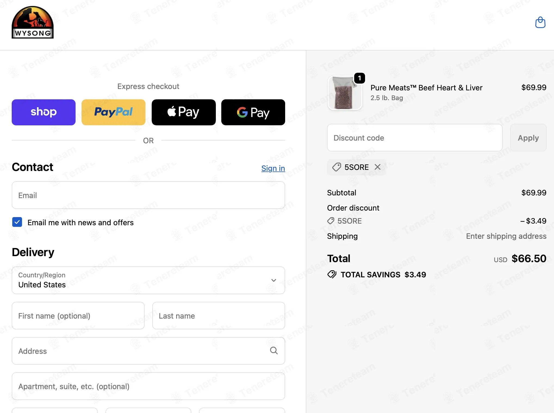Screen dimensions: 554x413
Task: Click the address search magnifier icon
Action: click(274, 351)
